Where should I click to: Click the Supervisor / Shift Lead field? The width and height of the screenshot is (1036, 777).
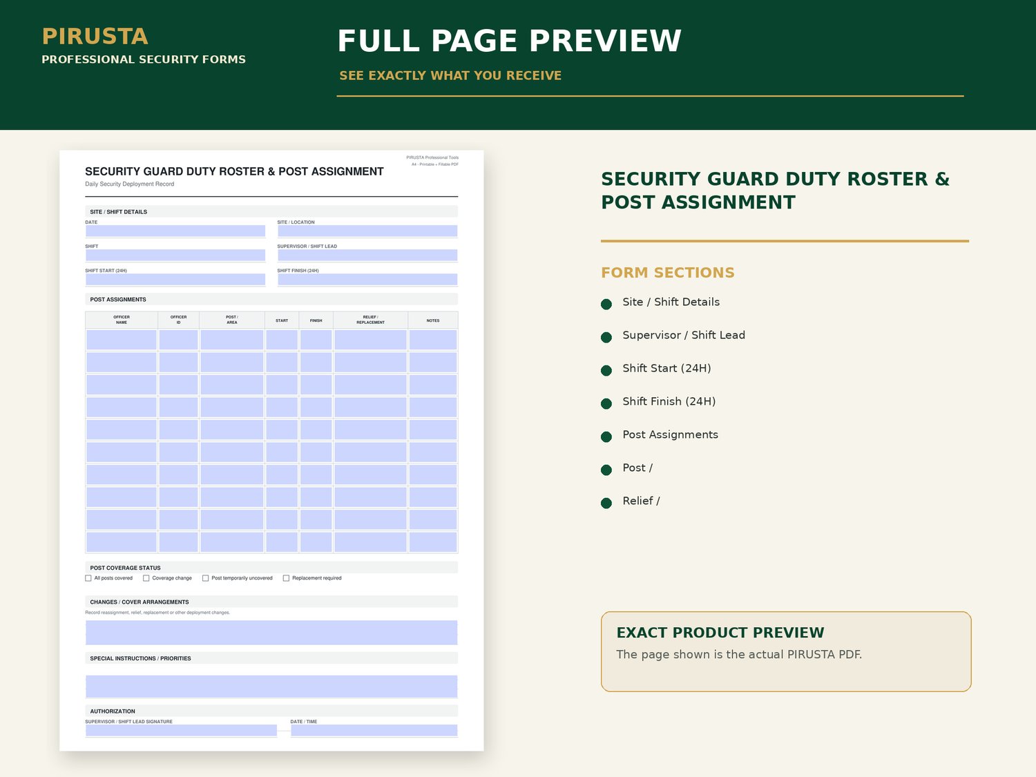[x=367, y=256]
